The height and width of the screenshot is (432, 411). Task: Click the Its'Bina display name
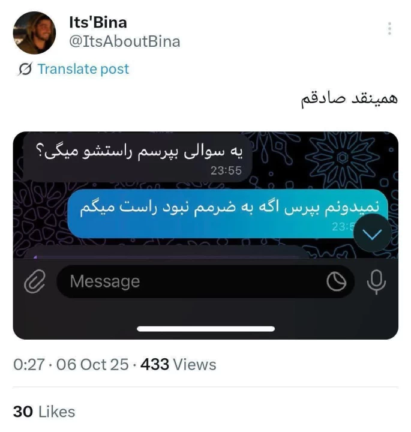pyautogui.click(x=98, y=22)
